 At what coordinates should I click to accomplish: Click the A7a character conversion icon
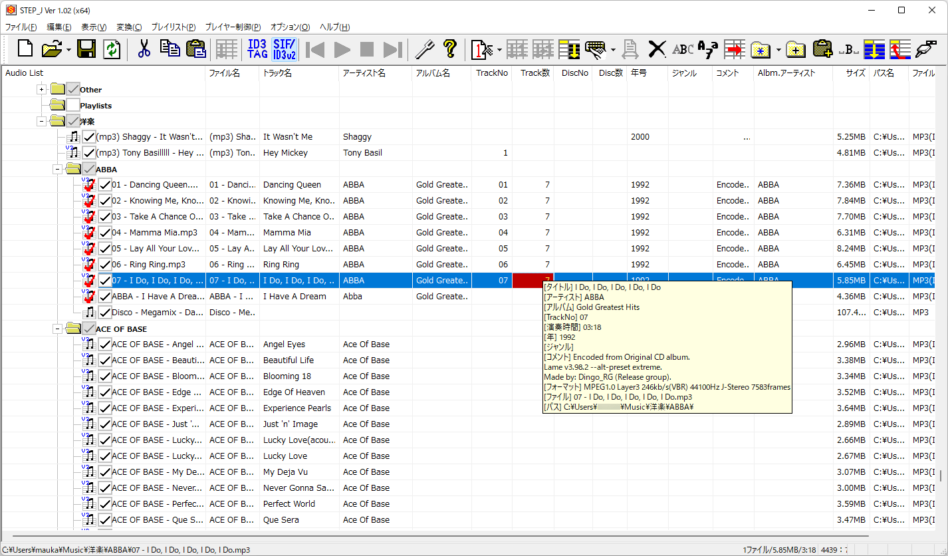(709, 49)
